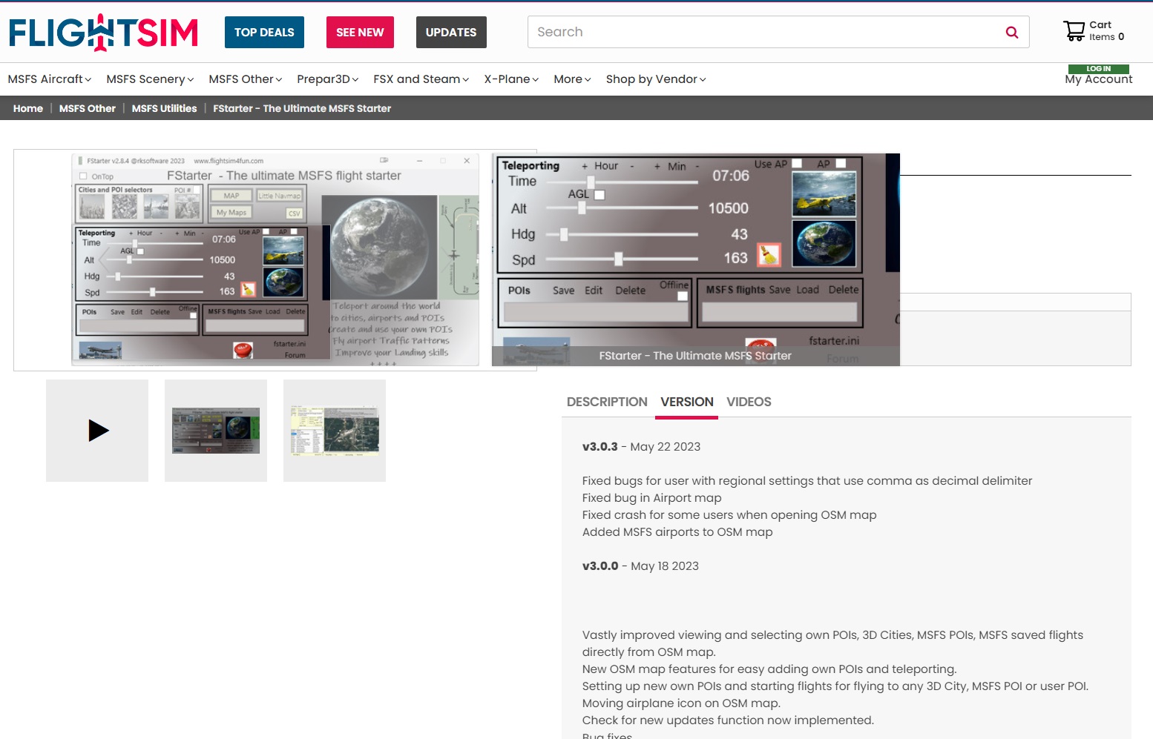Switch to the Videos tab
This screenshot has width=1153, height=739.
(749, 402)
